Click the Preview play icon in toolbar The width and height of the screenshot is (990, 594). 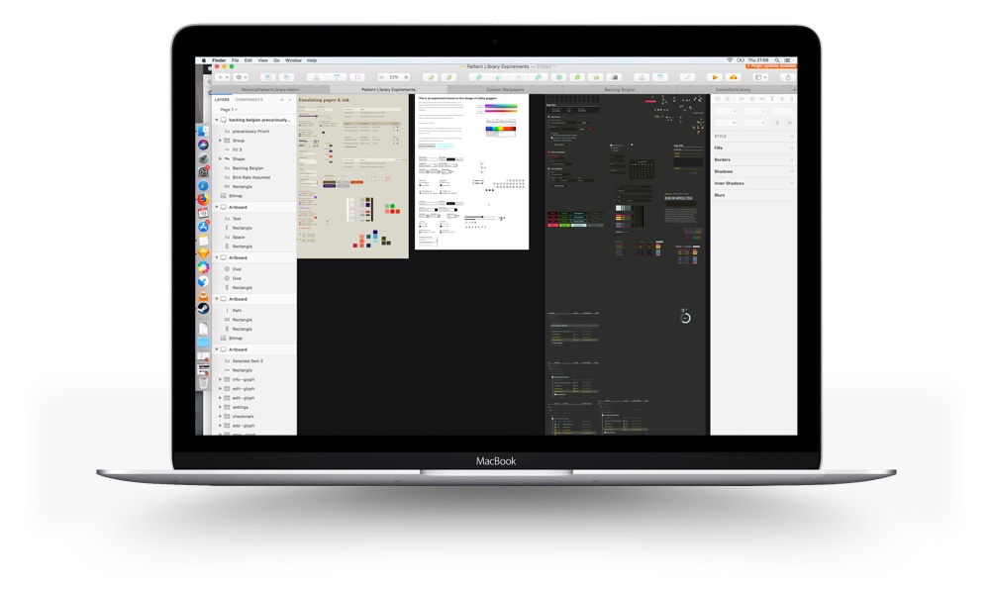coord(715,76)
